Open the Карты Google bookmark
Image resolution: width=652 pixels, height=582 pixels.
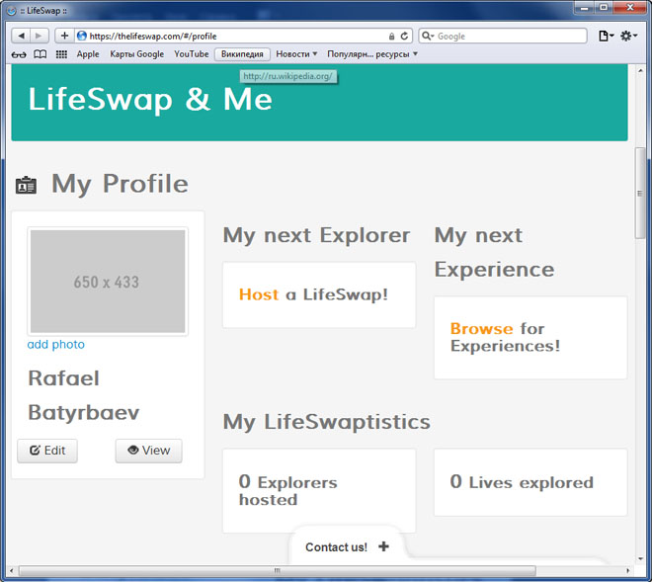pyautogui.click(x=136, y=54)
